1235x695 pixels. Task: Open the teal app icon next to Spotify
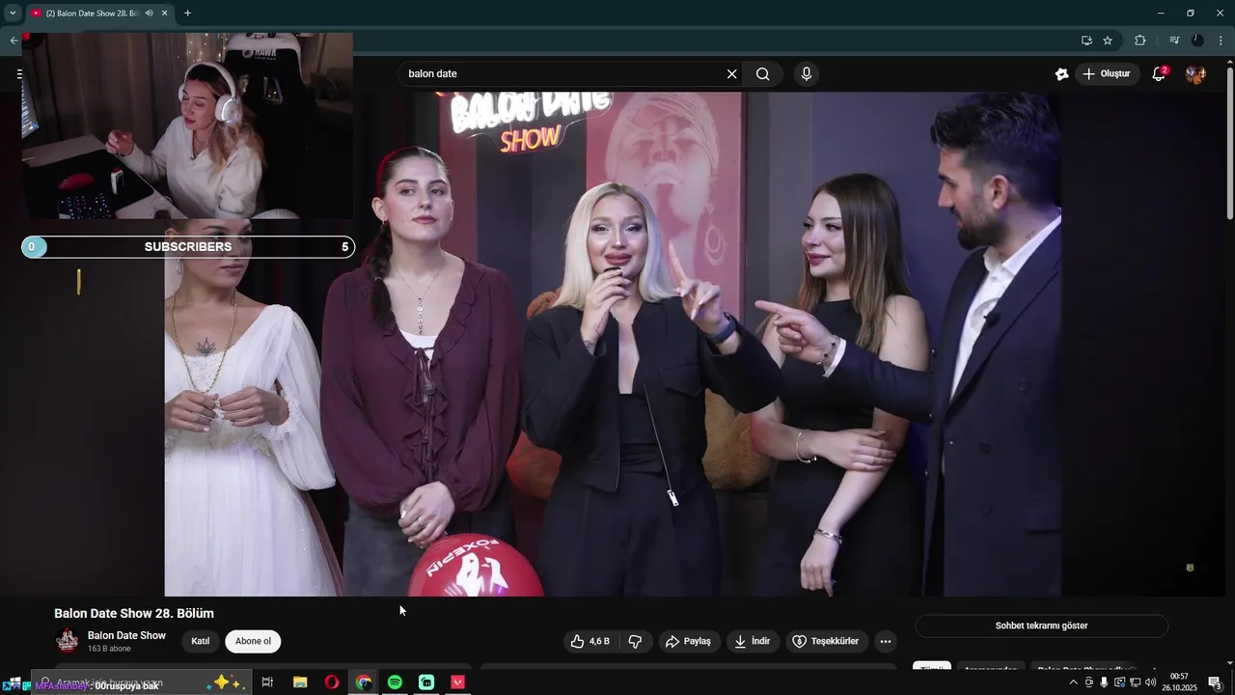(426, 682)
